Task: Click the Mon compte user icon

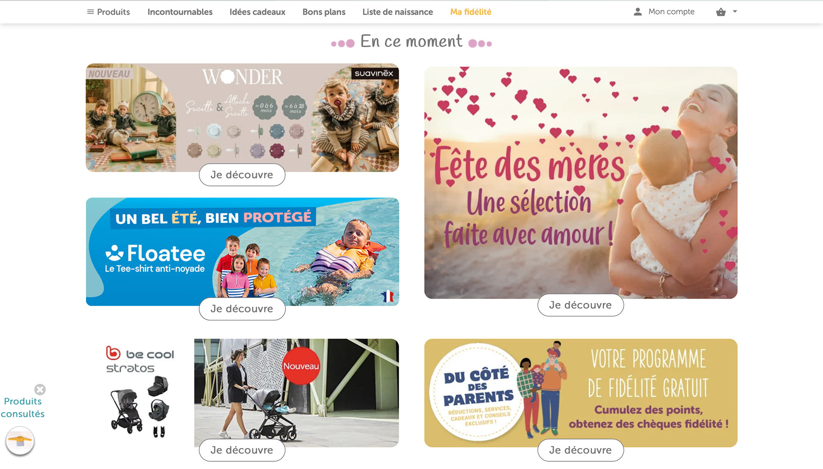Action: (638, 12)
